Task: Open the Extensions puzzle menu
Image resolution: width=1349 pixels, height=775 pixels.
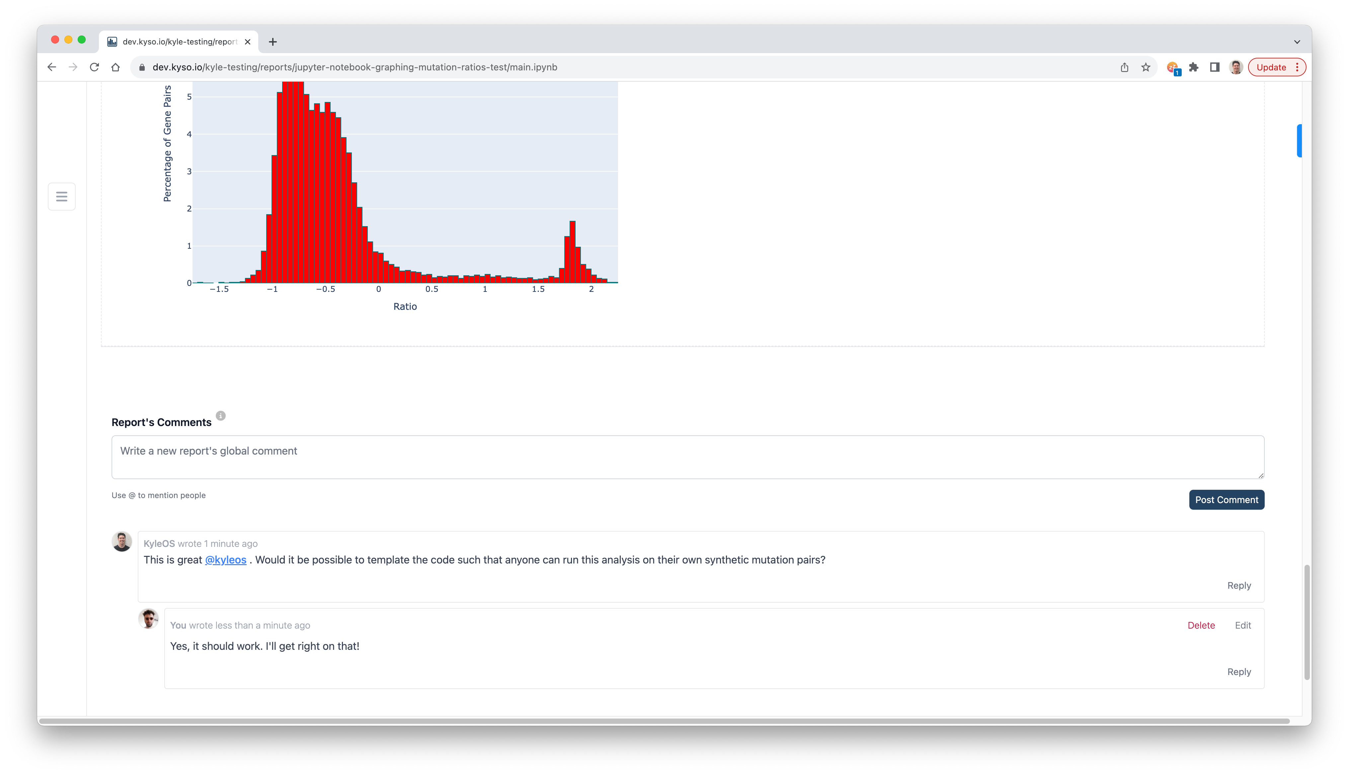Action: [x=1194, y=67]
